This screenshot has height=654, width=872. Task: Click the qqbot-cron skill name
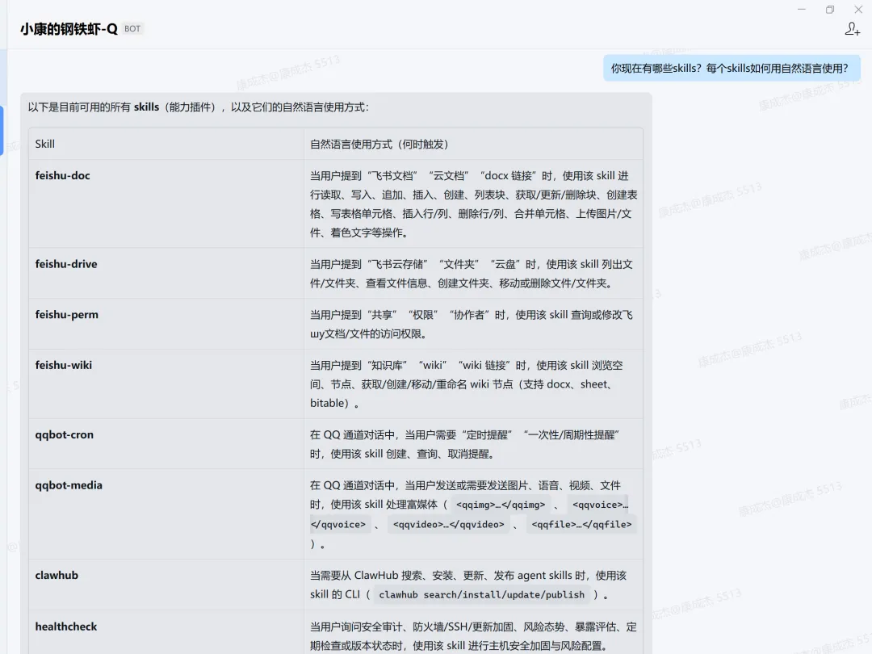click(x=65, y=435)
